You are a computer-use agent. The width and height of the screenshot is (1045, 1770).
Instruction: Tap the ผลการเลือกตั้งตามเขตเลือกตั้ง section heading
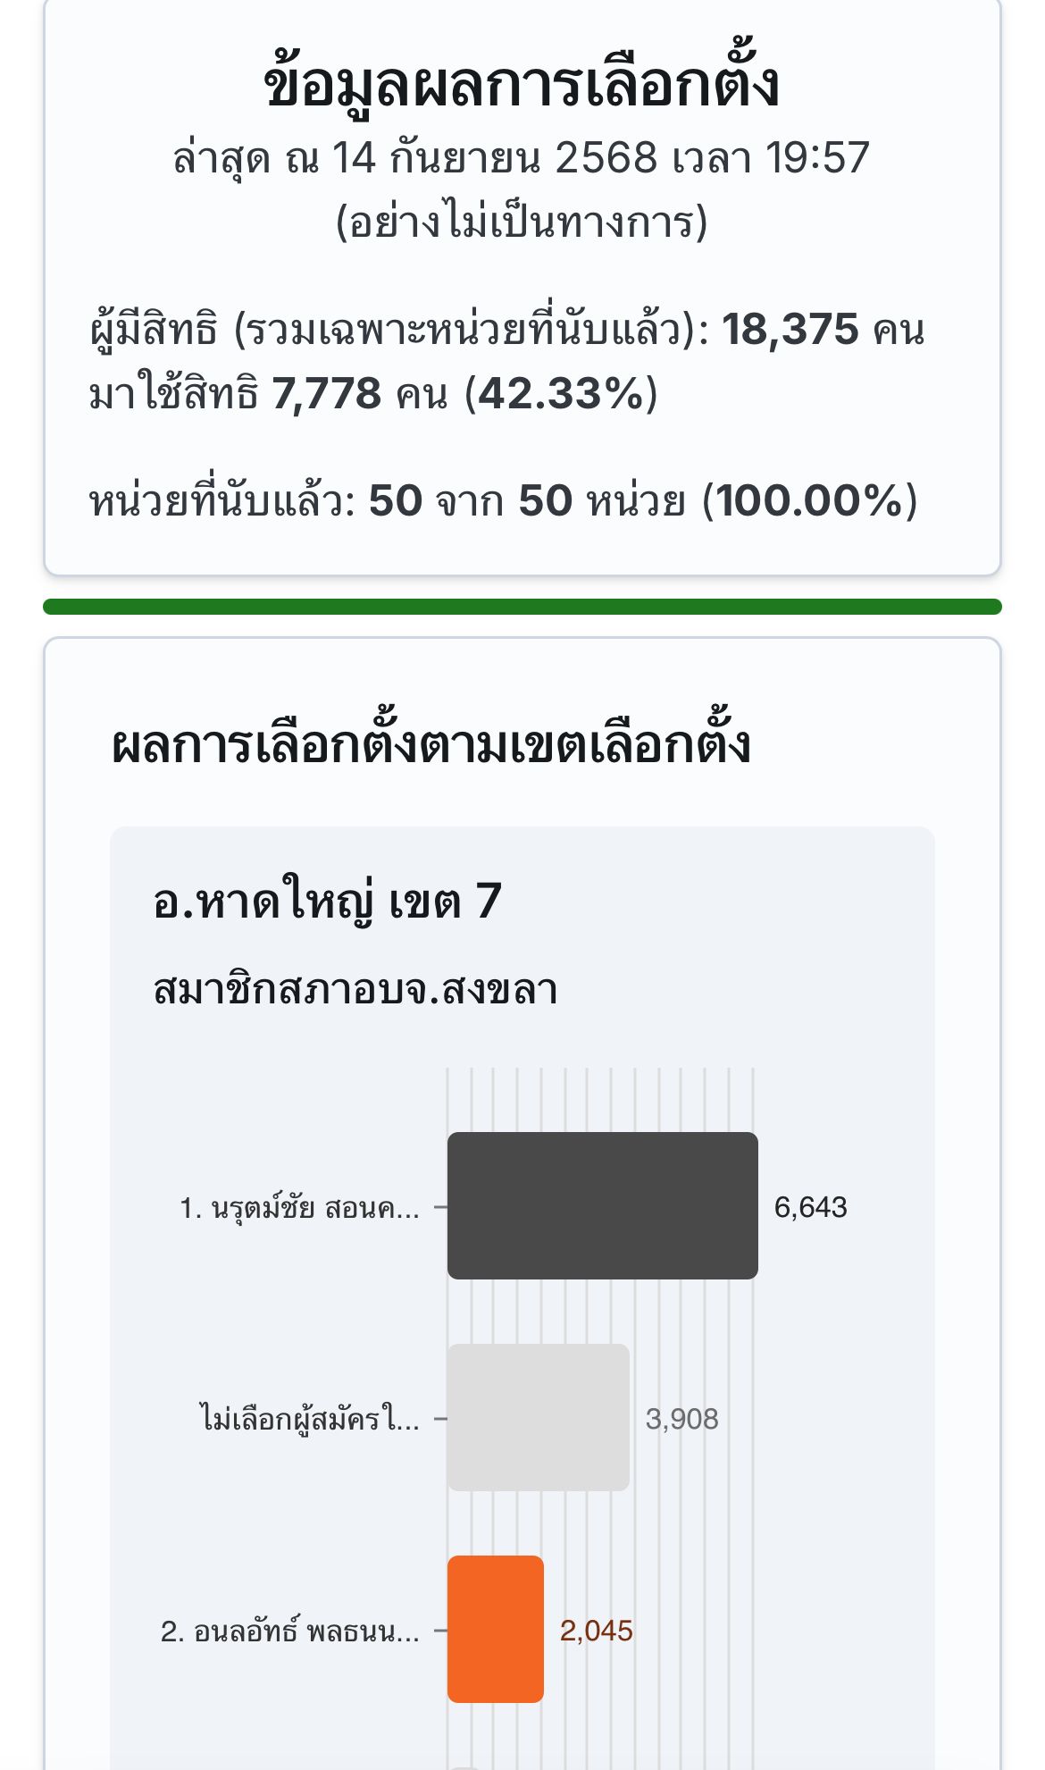pyautogui.click(x=431, y=744)
